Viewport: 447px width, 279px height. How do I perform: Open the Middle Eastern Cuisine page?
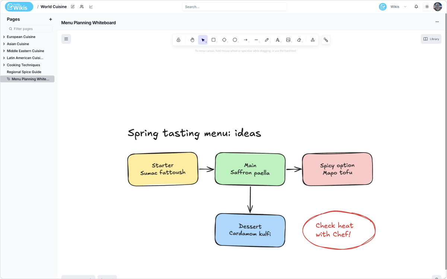point(25,51)
